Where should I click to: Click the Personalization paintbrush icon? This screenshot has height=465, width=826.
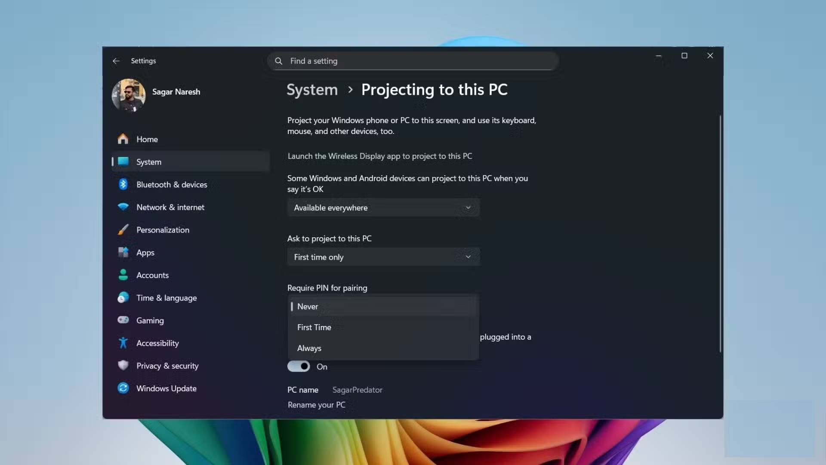(x=123, y=230)
